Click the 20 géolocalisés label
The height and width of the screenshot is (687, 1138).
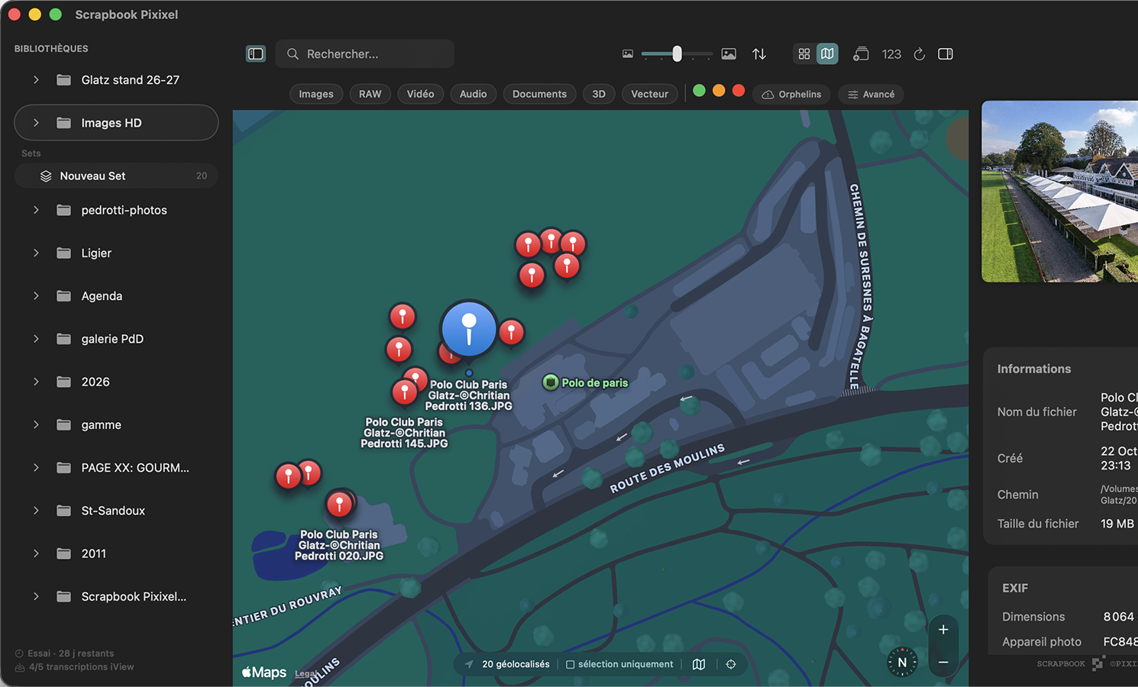tap(516, 664)
